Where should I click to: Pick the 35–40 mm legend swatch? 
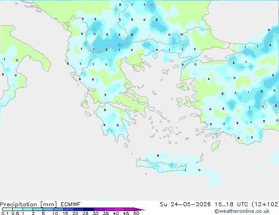pyautogui.click(x=109, y=209)
